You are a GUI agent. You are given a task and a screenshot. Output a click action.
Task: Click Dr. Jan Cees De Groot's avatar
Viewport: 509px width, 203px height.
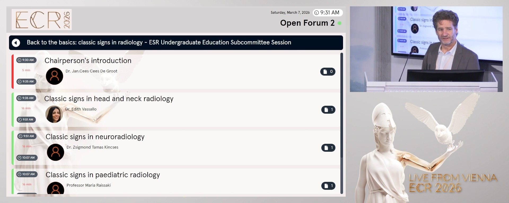tap(54, 76)
